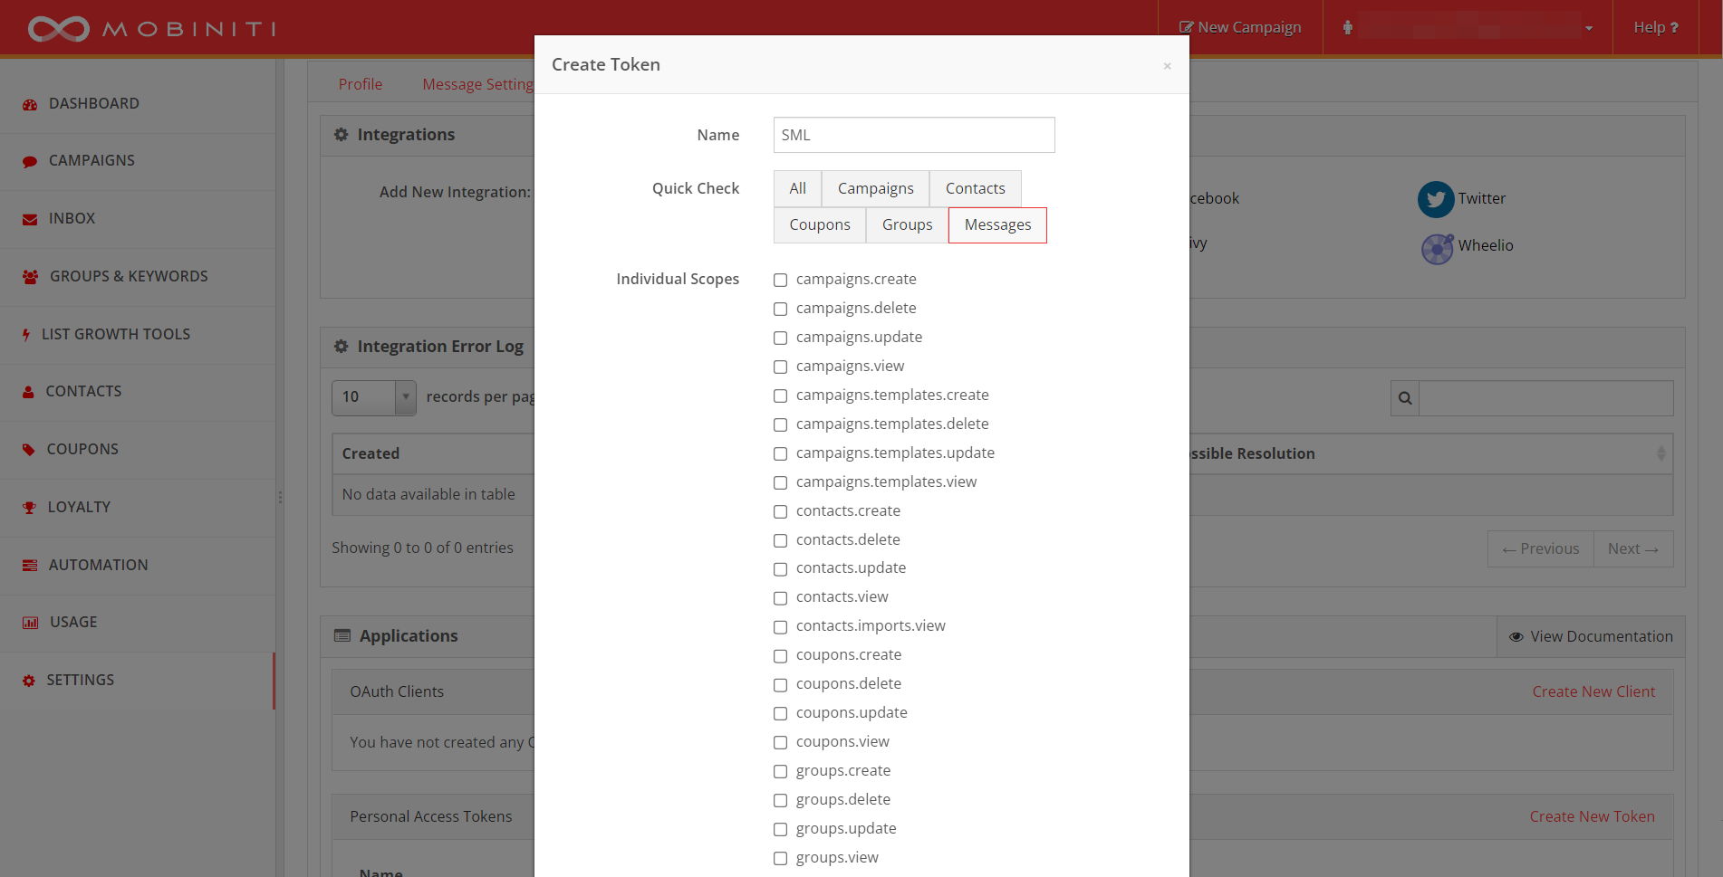Click New Campaign in the header
Image resolution: width=1723 pixels, height=877 pixels.
point(1240,27)
